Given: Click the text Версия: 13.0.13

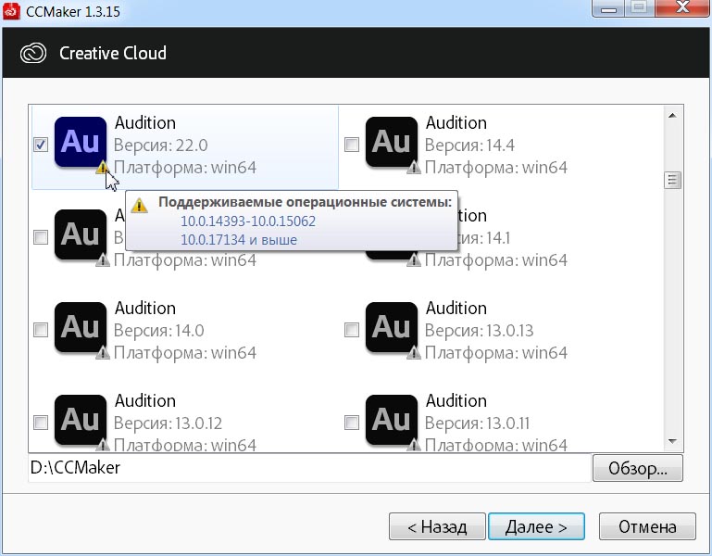Looking at the screenshot, I should click(x=479, y=330).
